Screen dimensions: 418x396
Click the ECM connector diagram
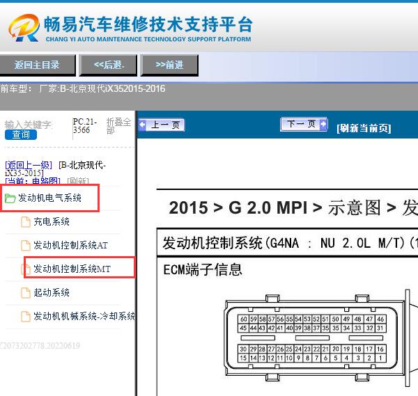pyautogui.click(x=320, y=338)
